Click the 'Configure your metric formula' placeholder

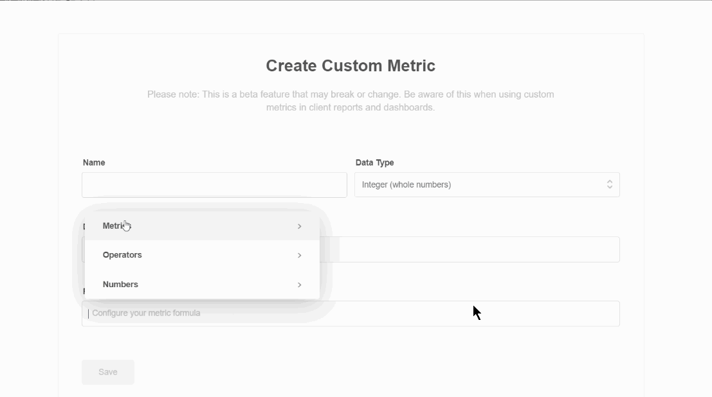(x=146, y=313)
